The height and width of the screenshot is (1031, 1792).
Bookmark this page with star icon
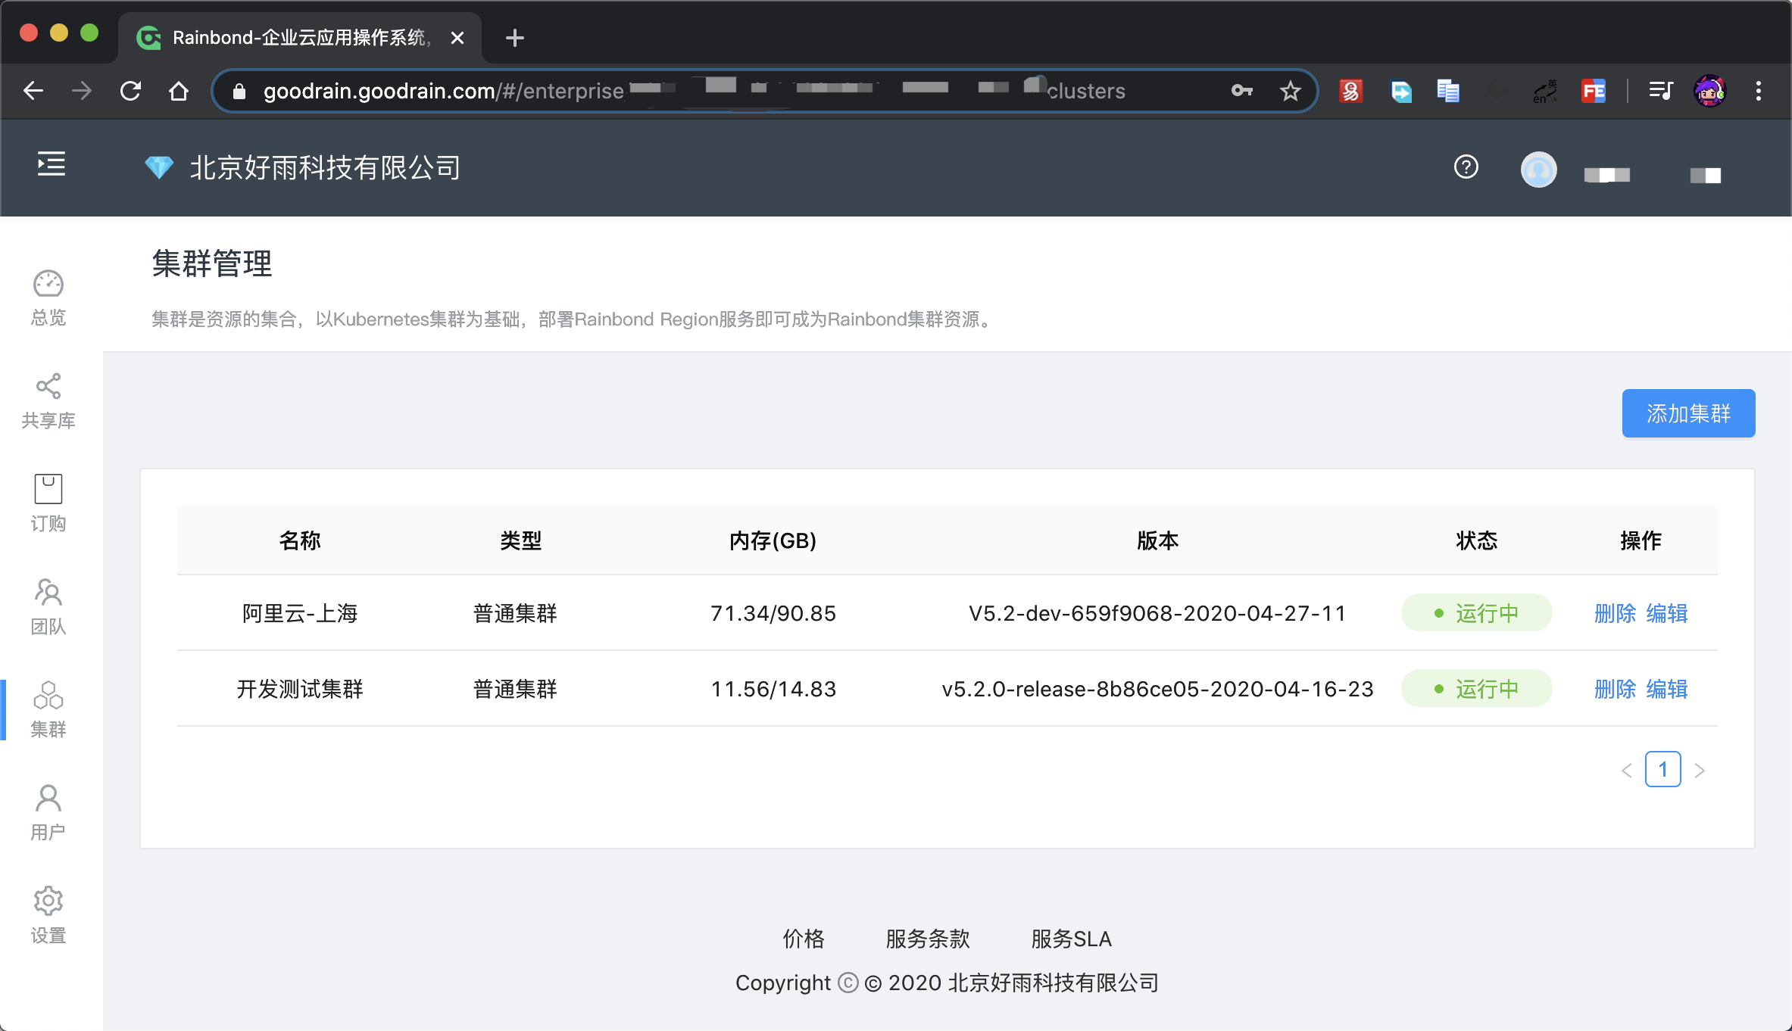(1291, 91)
